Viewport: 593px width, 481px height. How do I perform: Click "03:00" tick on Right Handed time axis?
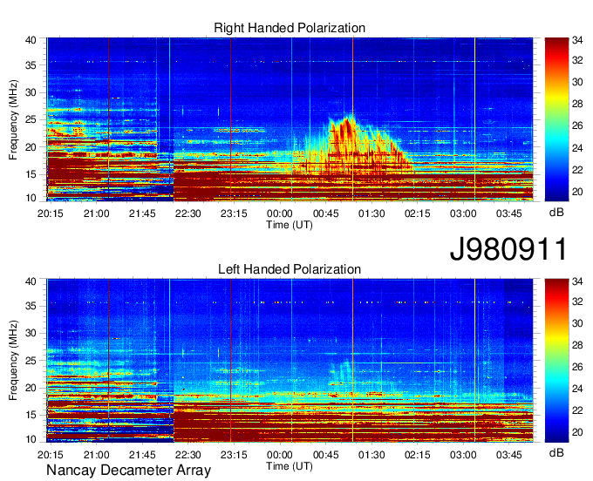point(463,213)
